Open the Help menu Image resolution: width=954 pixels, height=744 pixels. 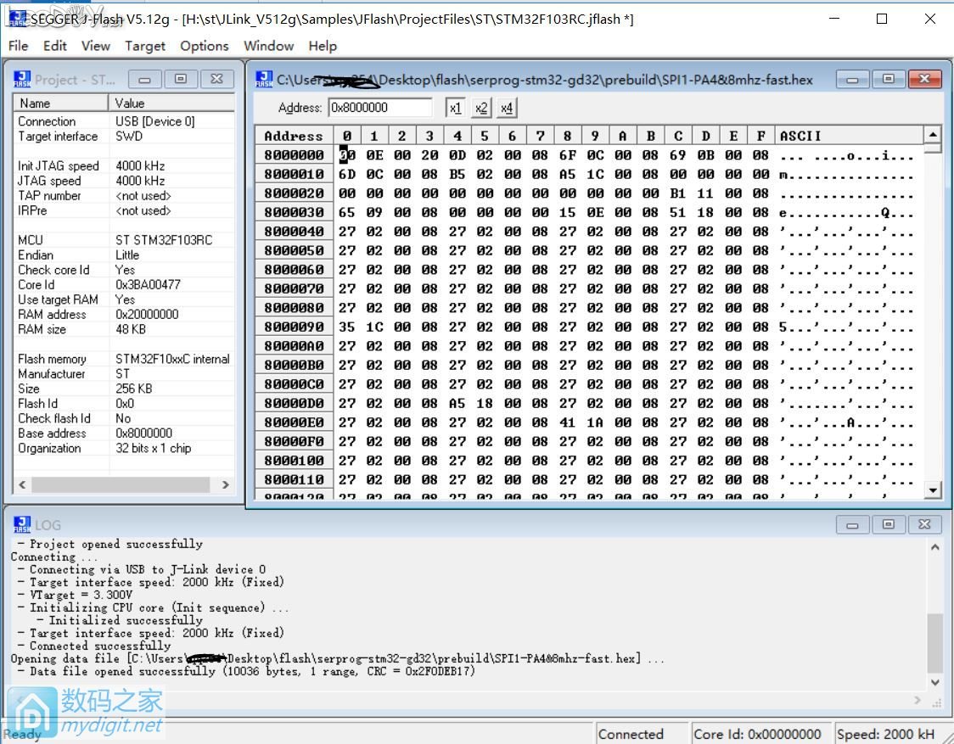coord(323,46)
